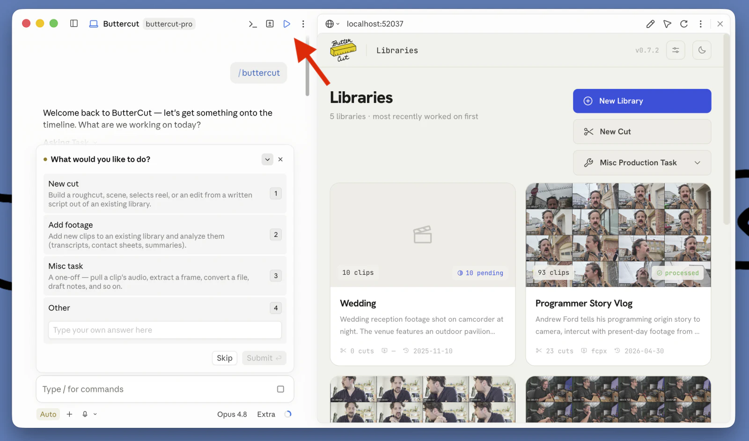749x441 pixels.
Task: Activate the pencil edit icon in browser bar
Action: coord(650,24)
